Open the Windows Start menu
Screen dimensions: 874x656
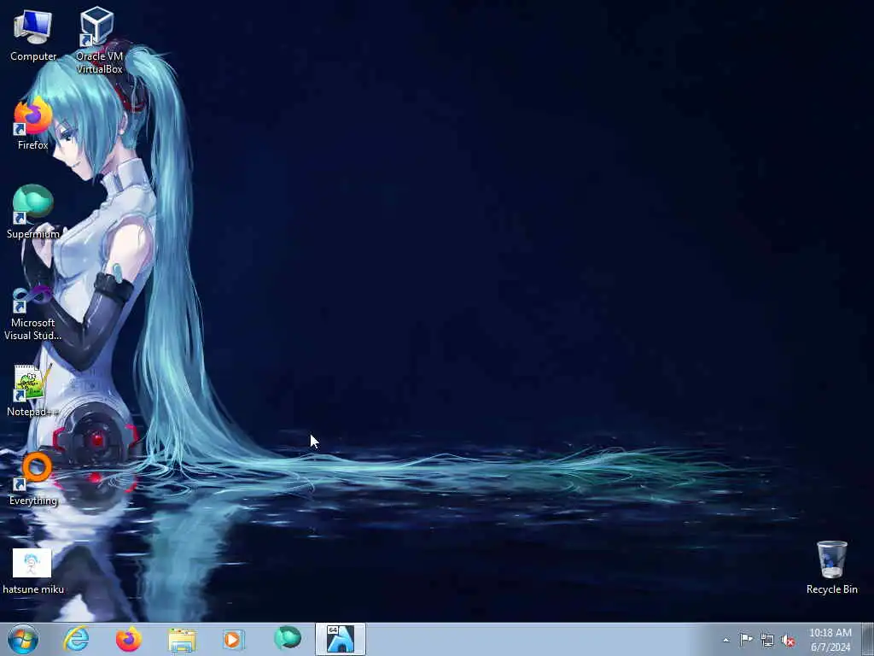click(x=23, y=639)
